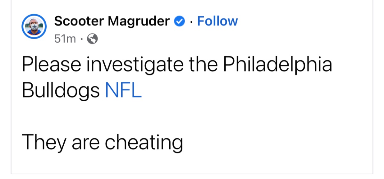Screen dimensions: 384x179
Task: Click the dot between 51m and globe
Action: [x=82, y=40]
